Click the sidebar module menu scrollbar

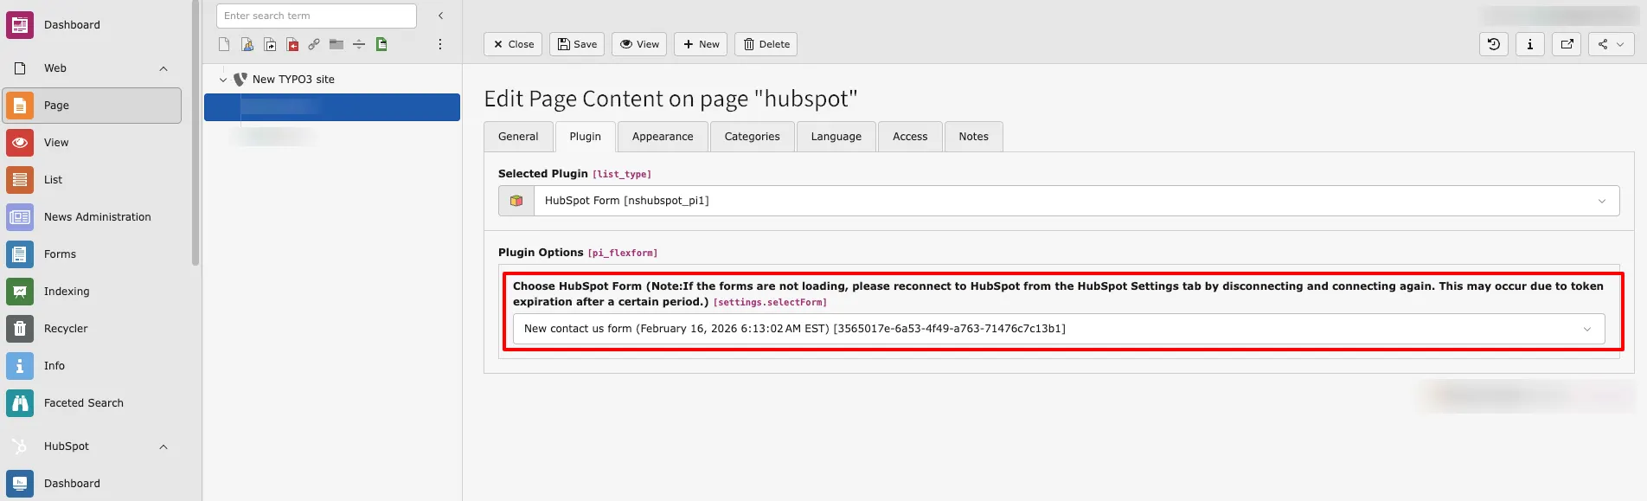(x=196, y=132)
